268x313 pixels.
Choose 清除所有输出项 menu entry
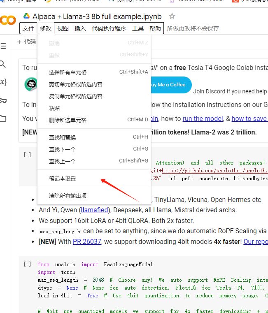tap(94, 196)
